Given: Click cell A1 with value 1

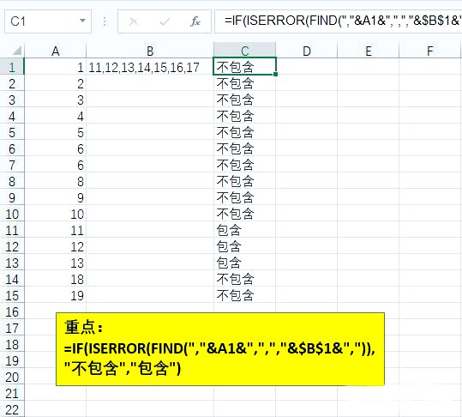Looking at the screenshot, I should click(55, 67).
